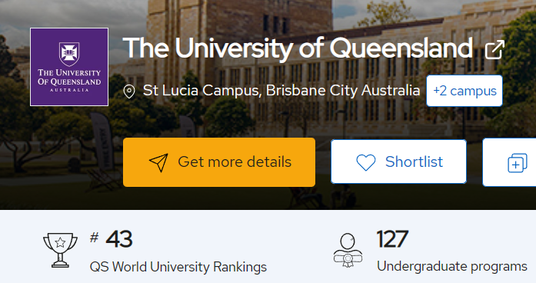Click the location pin icon
Screen dimensions: 536x283
click(x=129, y=92)
